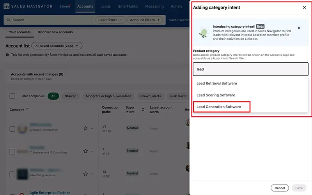Click the Latest account alerts column header

point(161,110)
